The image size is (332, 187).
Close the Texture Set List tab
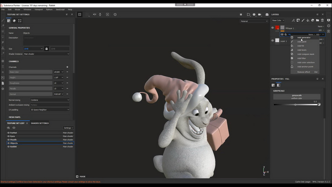[27, 123]
